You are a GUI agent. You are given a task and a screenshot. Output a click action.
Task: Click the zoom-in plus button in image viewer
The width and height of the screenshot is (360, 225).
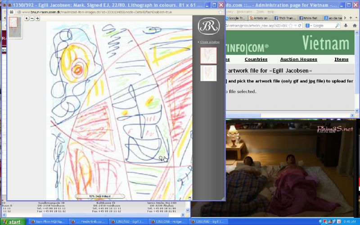tap(37, 18)
